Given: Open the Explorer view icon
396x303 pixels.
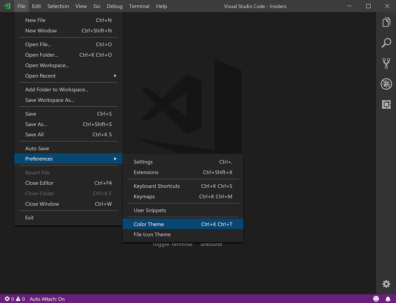Looking at the screenshot, I should tap(386, 22).
